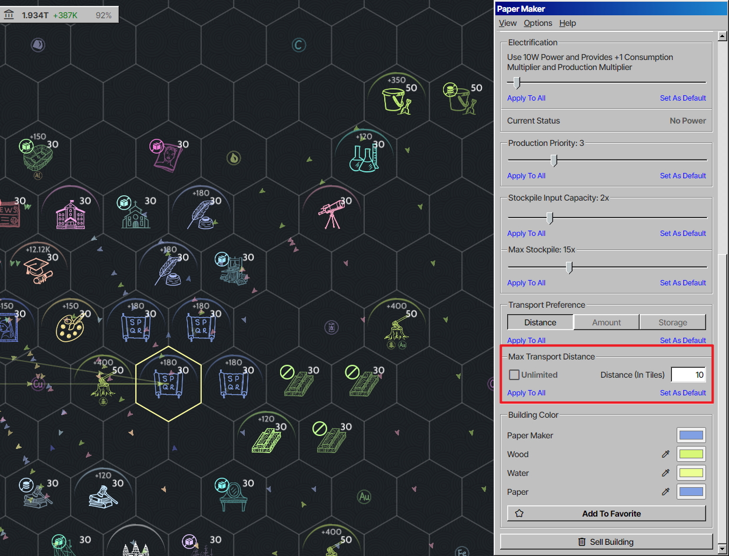Click the Electrification slider handle
The image size is (729, 556).
coord(517,82)
